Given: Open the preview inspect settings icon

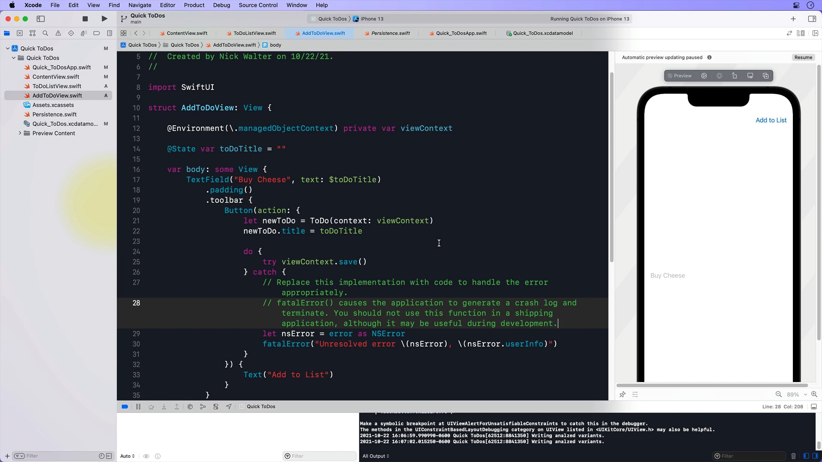Looking at the screenshot, I should coord(719,76).
